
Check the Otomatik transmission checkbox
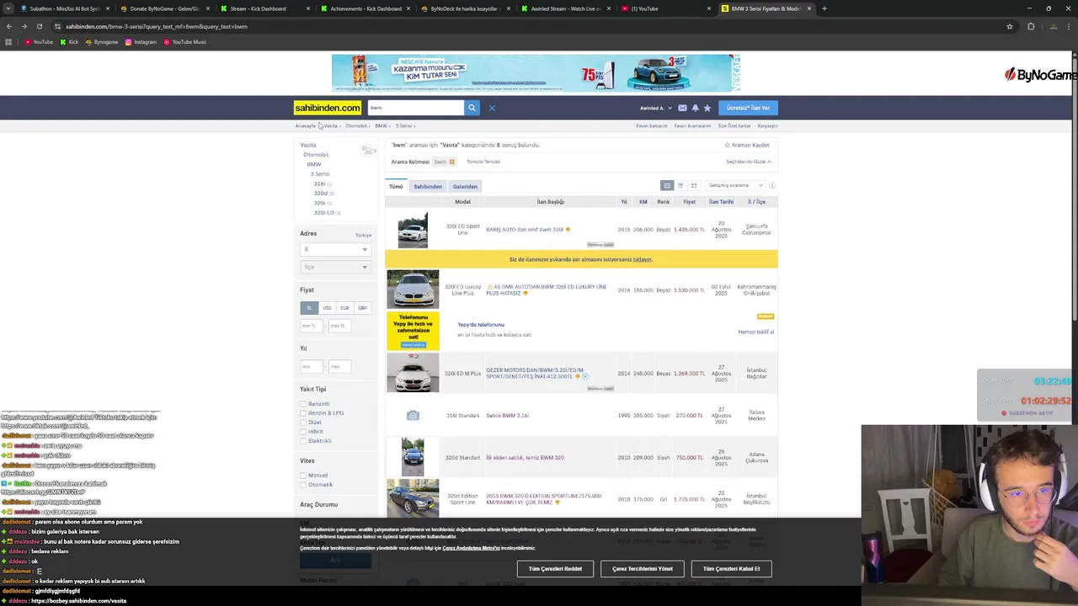point(303,485)
